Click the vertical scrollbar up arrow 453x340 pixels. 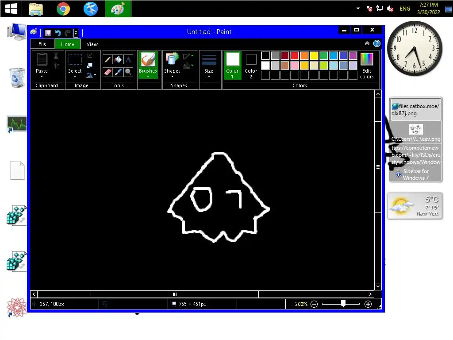(x=378, y=94)
